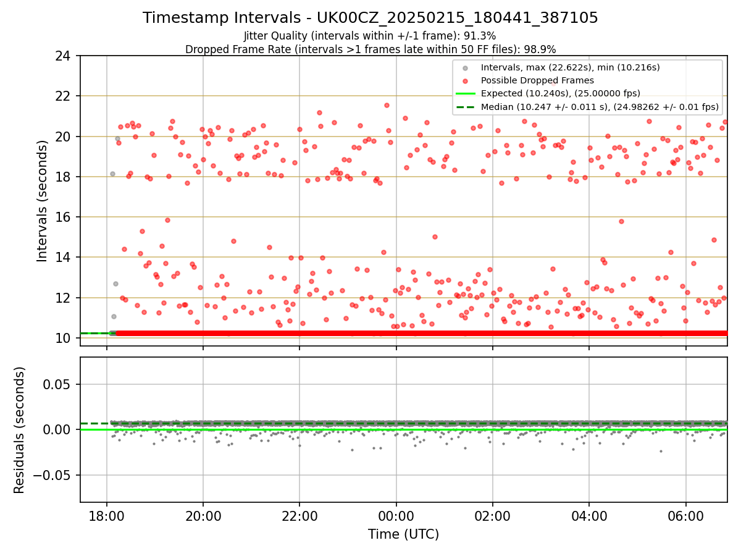This screenshot has width=741, height=556.
Task: Click the red dot marker in the legend
Action: 466,80
